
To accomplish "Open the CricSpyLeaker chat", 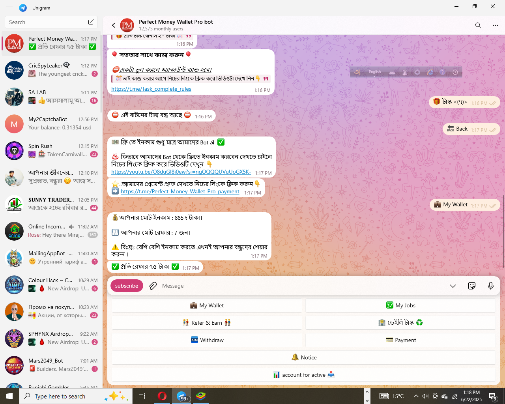I will [x=51, y=70].
